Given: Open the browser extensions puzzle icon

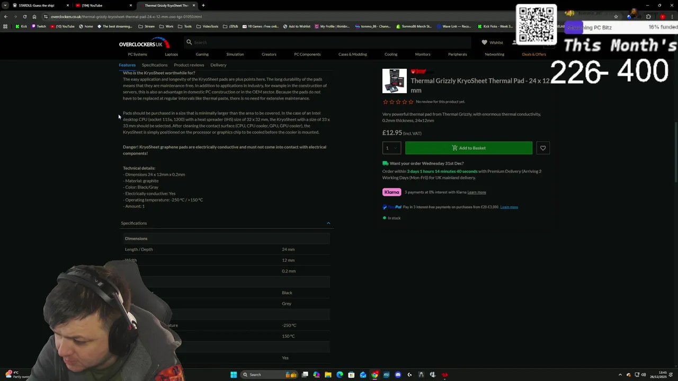Looking at the screenshot, I should pos(648,16).
